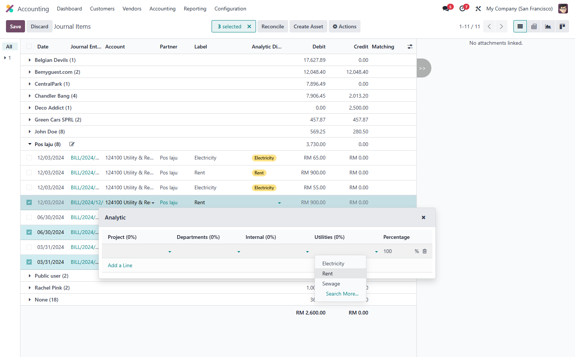Screen dimensions: 575x357
Task: Collapse the Pos laju group
Action: tap(30, 144)
